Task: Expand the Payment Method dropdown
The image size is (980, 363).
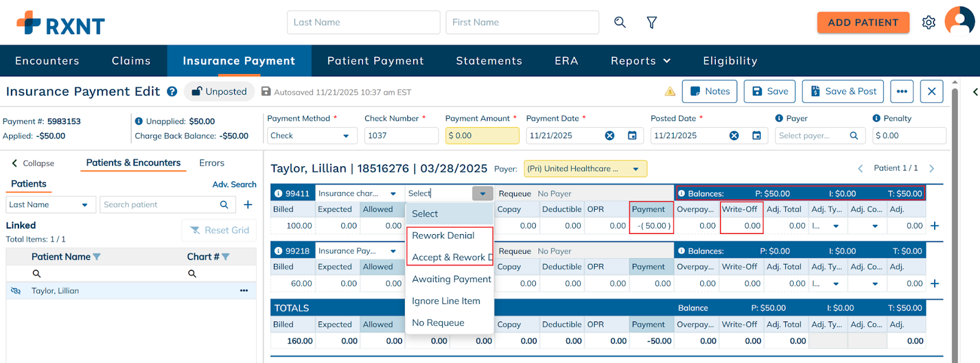Action: pos(311,136)
